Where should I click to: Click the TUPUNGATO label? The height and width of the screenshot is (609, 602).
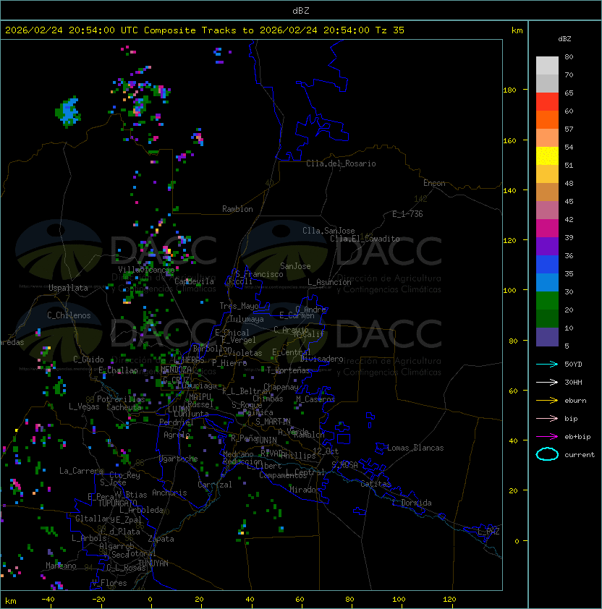point(117,503)
